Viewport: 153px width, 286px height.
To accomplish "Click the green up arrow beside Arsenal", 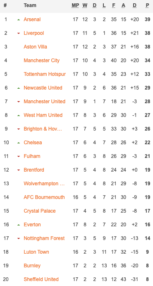I will coord(19,20).
